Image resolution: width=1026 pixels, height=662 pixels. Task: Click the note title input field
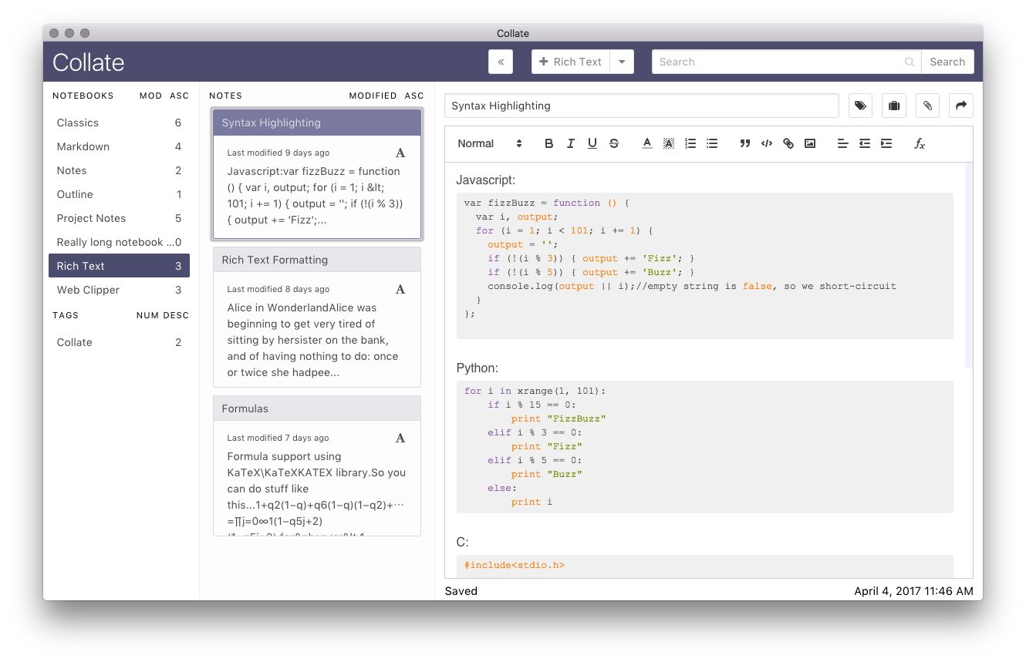(x=641, y=106)
